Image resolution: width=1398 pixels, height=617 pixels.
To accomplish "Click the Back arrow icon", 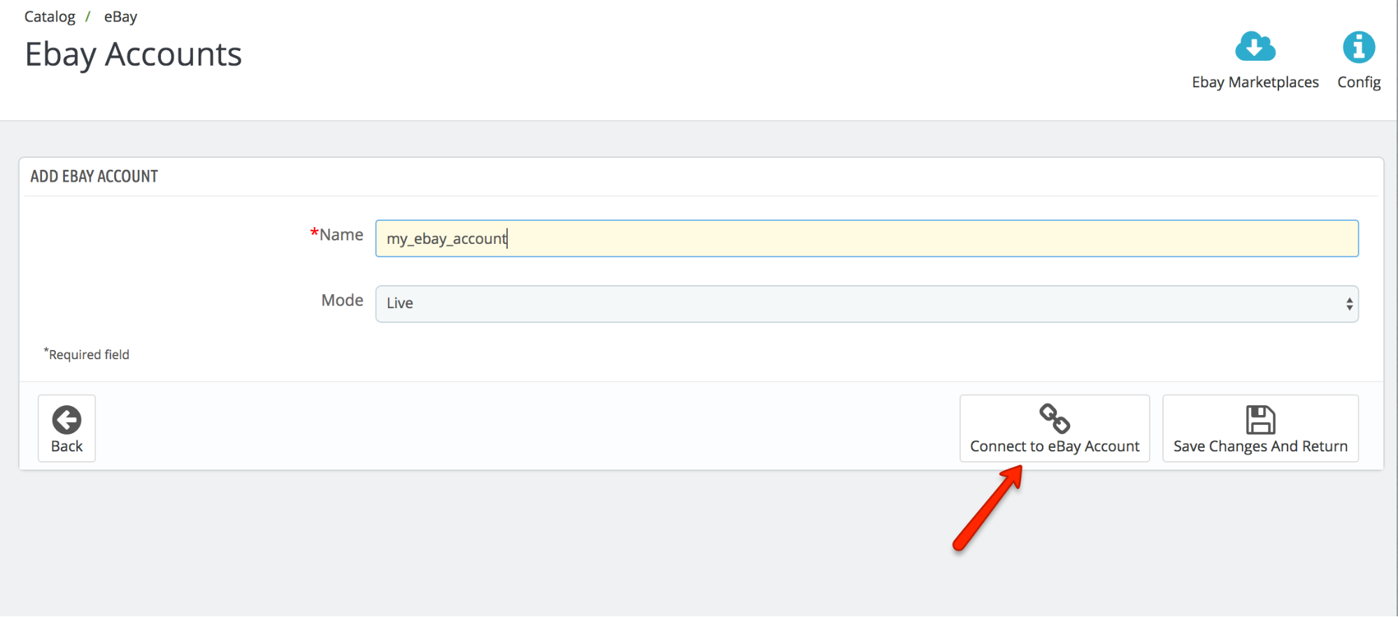I will 66,420.
